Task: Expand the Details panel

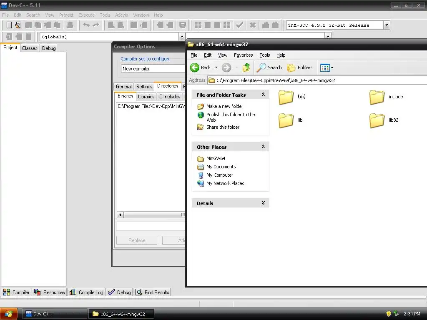Action: click(x=263, y=203)
